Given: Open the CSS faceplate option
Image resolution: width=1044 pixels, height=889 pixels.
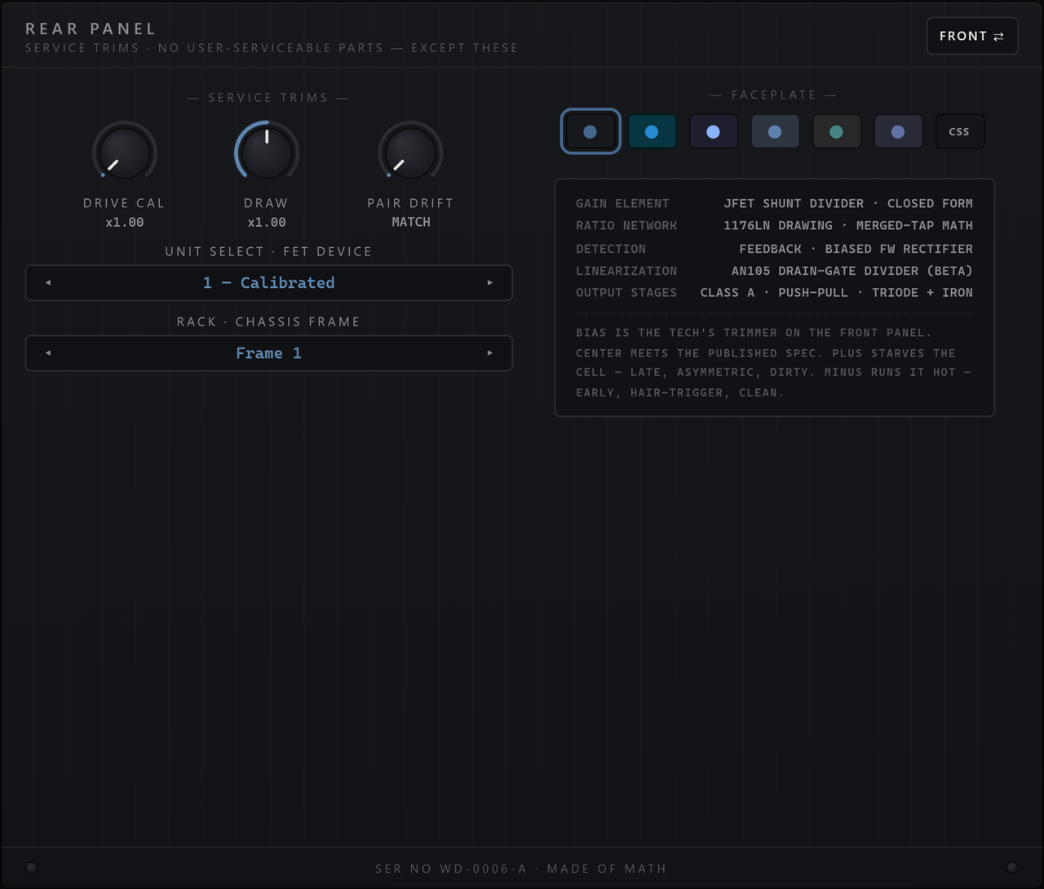Looking at the screenshot, I should tap(959, 131).
